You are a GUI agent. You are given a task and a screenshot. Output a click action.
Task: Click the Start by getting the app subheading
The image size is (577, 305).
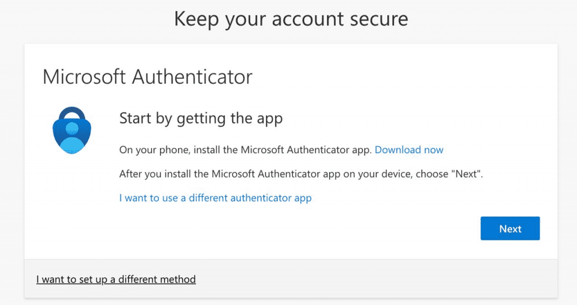[x=201, y=119]
